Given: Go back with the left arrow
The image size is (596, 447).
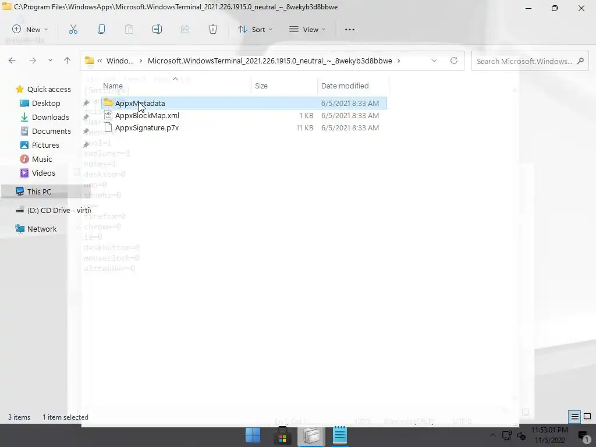Looking at the screenshot, I should 12,61.
